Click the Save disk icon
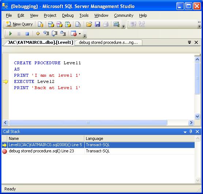The width and height of the screenshot is (203, 194). (x=97, y=24)
